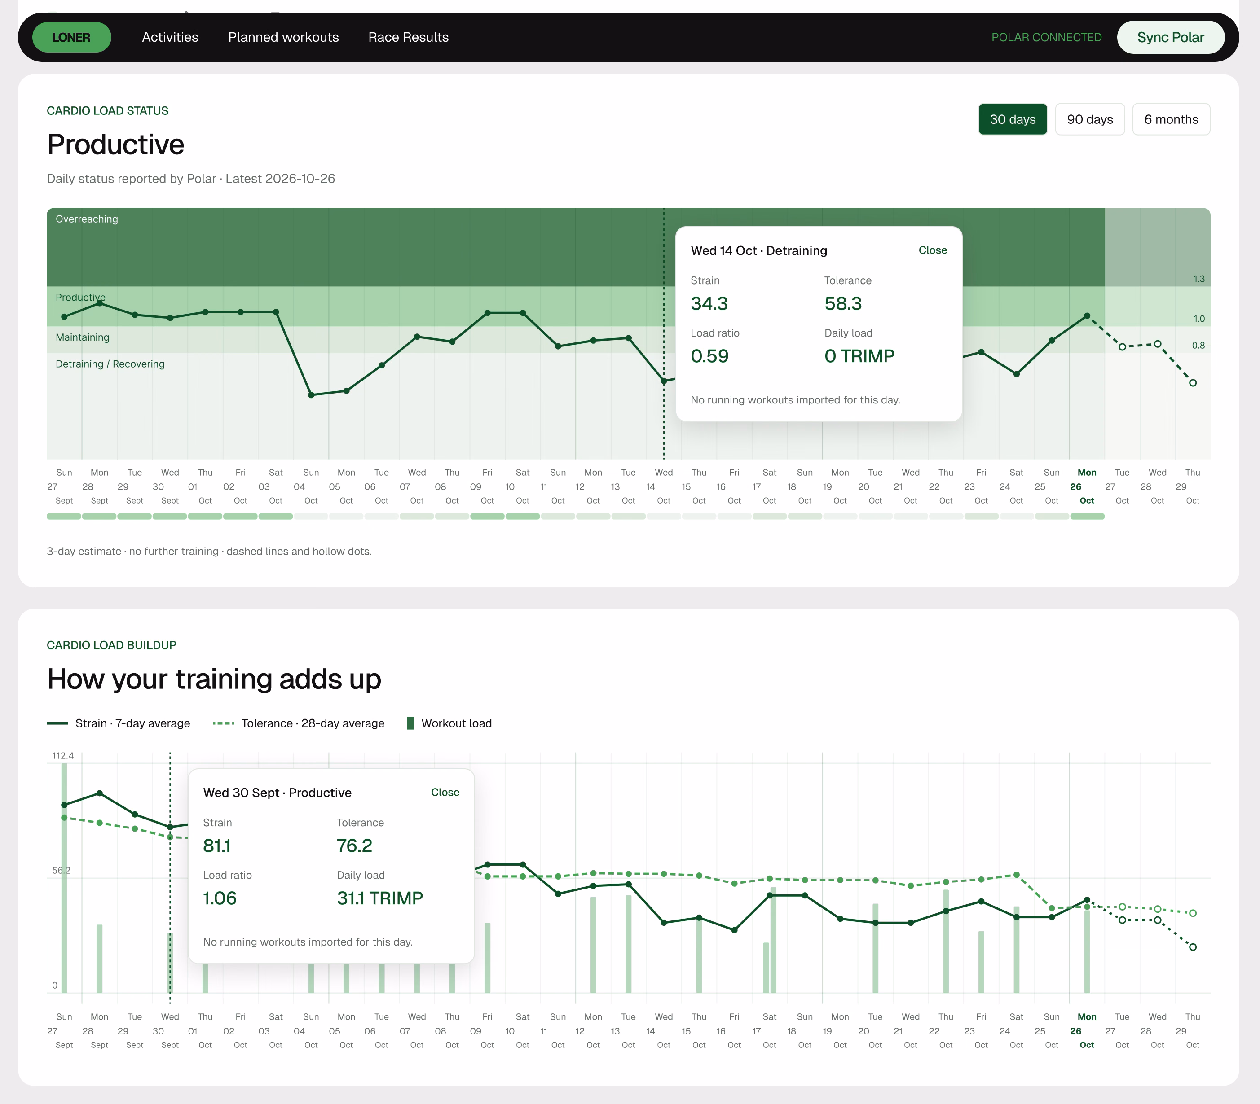Open Race Results tab

click(x=408, y=38)
